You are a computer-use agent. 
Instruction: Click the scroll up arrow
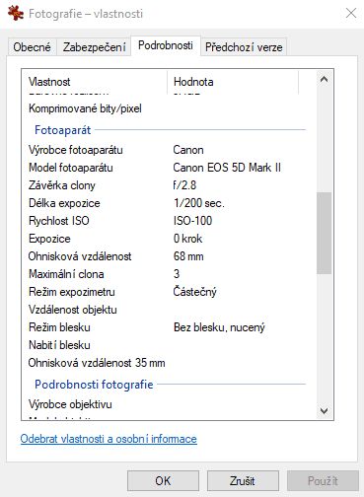pyautogui.click(x=324, y=79)
